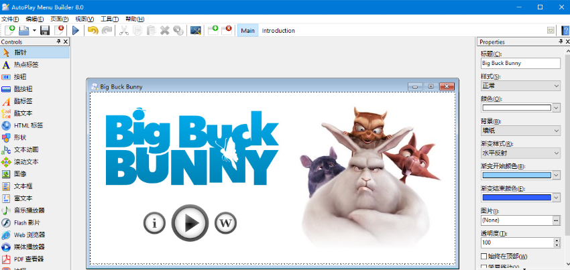The image size is (570, 270).
Task: Open the 颜色 color dropdown arrow
Action: coord(557,108)
